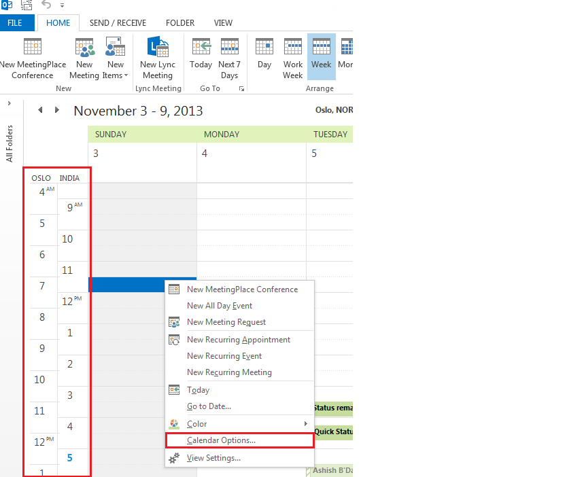
Task: Send/Receive all folders via quick access toolbar
Action: pyautogui.click(x=26, y=5)
